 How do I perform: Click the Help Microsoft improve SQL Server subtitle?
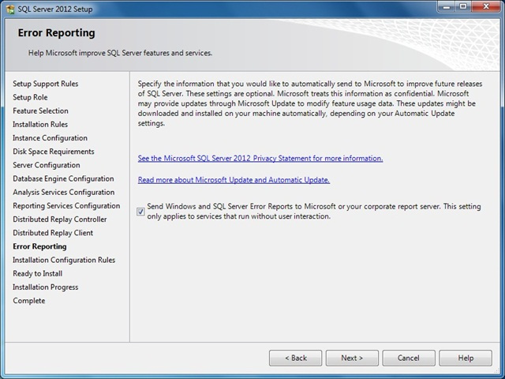click(x=120, y=53)
